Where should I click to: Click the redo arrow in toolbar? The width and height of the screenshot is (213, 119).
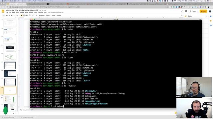click(x=9, y=16)
